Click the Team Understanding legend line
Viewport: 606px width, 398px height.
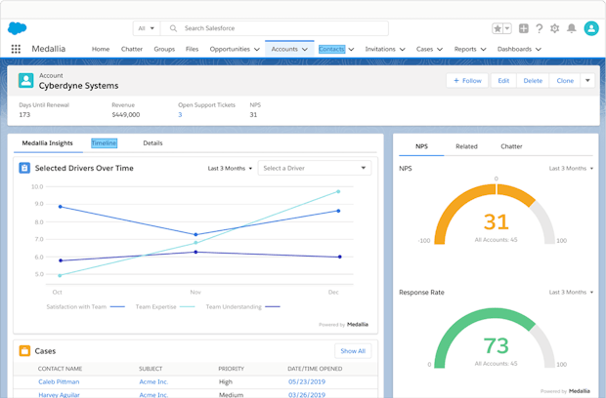(x=273, y=307)
